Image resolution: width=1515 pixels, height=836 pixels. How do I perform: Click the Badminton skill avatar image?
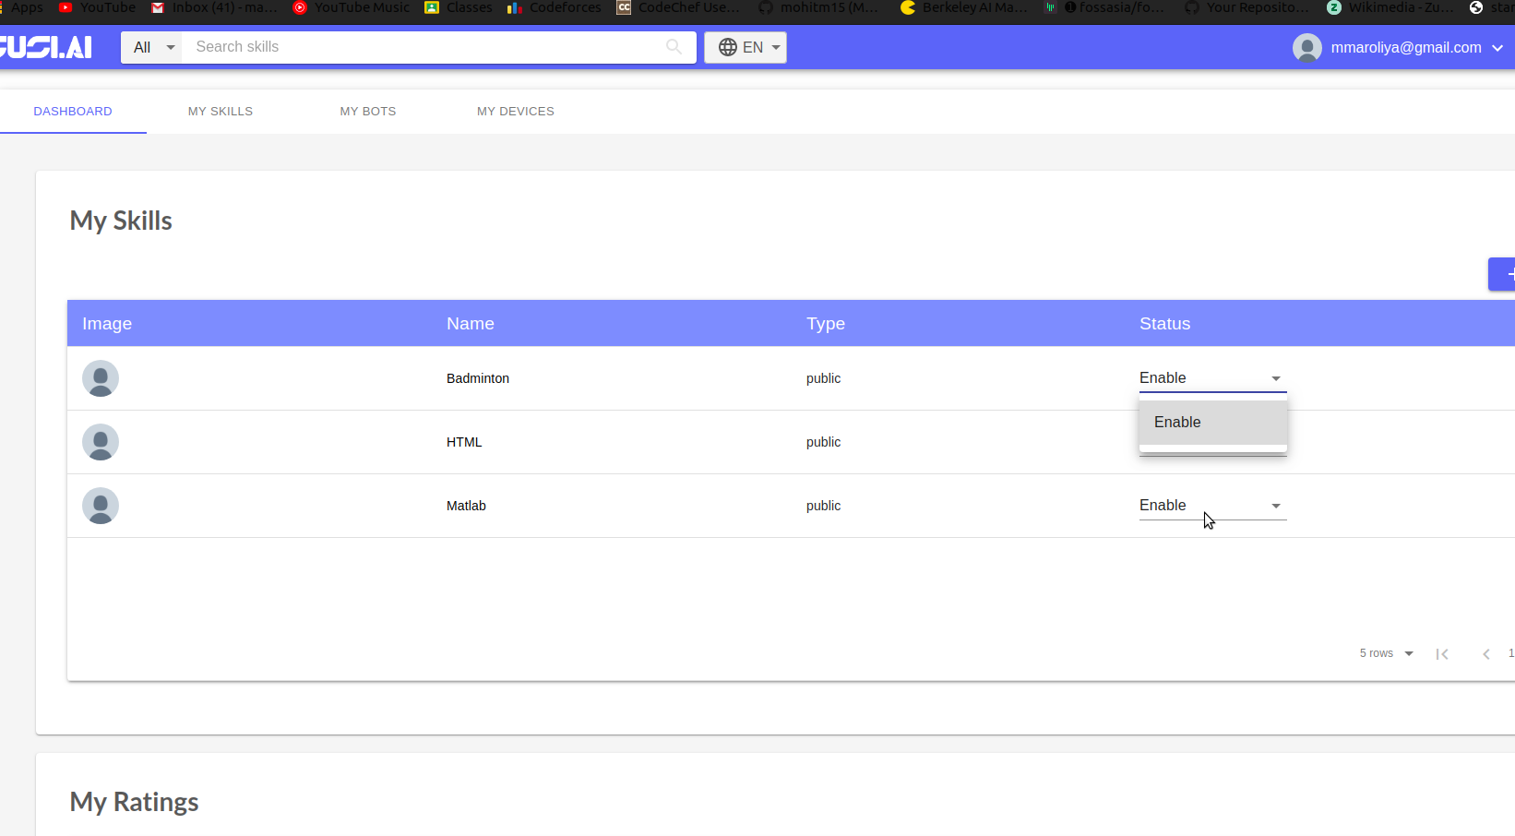pyautogui.click(x=100, y=378)
